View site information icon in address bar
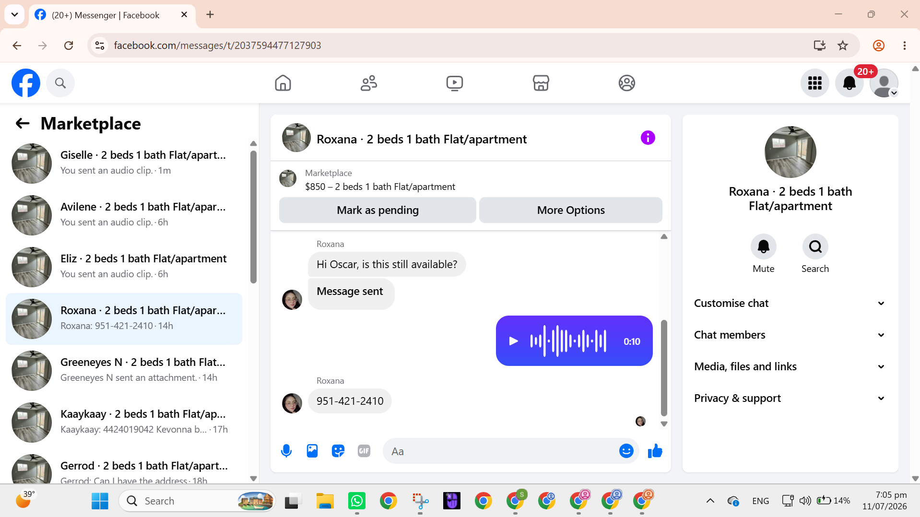 pos(100,46)
